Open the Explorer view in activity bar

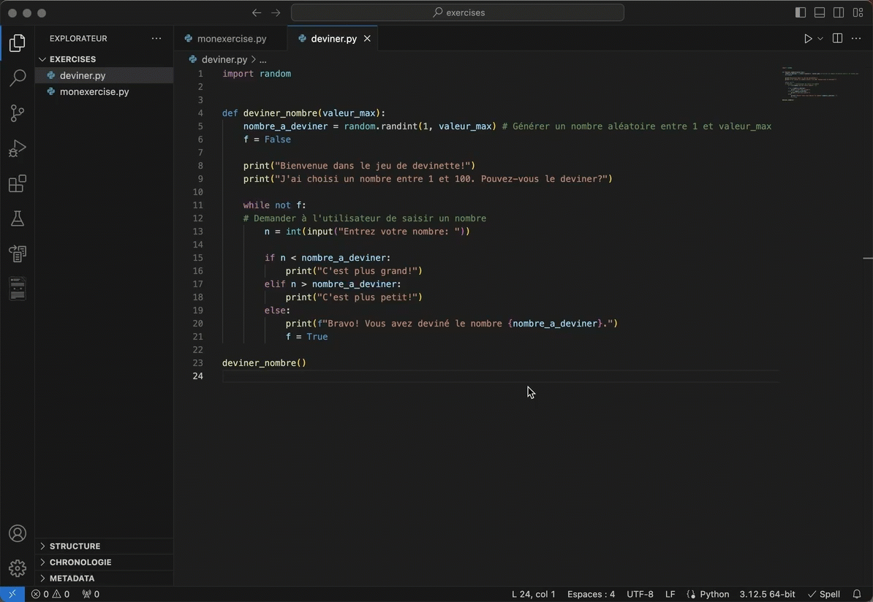(18, 43)
